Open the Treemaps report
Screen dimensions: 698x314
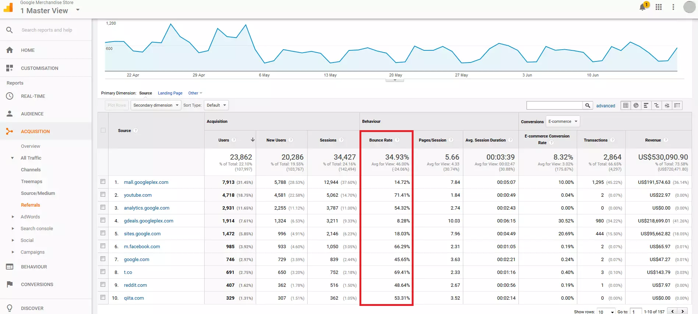pos(32,181)
